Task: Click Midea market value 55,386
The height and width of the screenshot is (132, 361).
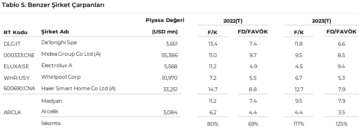Action: click(170, 55)
